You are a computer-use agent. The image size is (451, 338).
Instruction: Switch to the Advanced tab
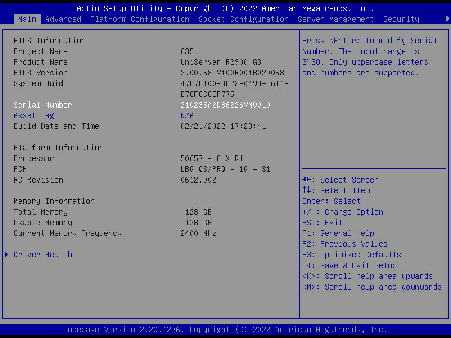(63, 19)
